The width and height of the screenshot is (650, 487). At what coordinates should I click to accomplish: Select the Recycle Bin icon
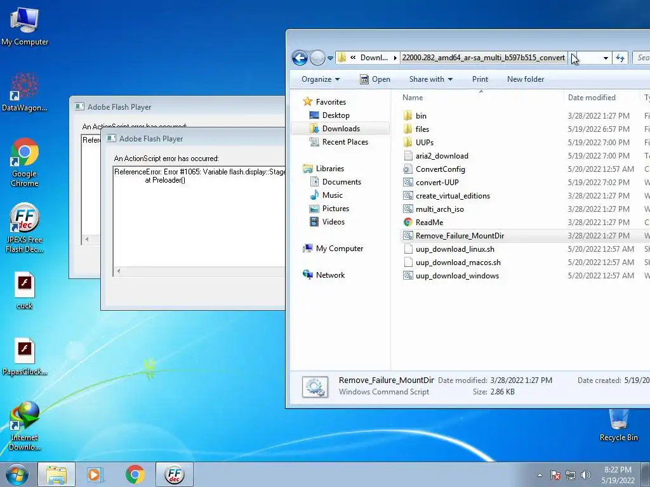click(618, 425)
